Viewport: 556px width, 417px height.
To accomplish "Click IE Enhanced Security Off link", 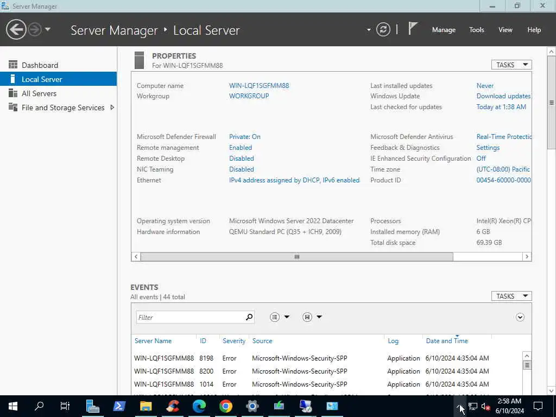I will 481,158.
